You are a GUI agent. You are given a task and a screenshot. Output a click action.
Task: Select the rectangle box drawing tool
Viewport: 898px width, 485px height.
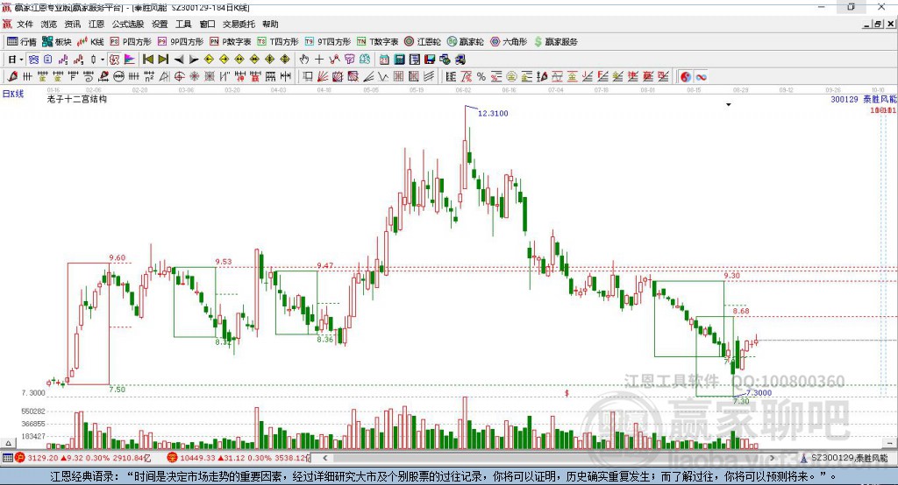(308, 77)
